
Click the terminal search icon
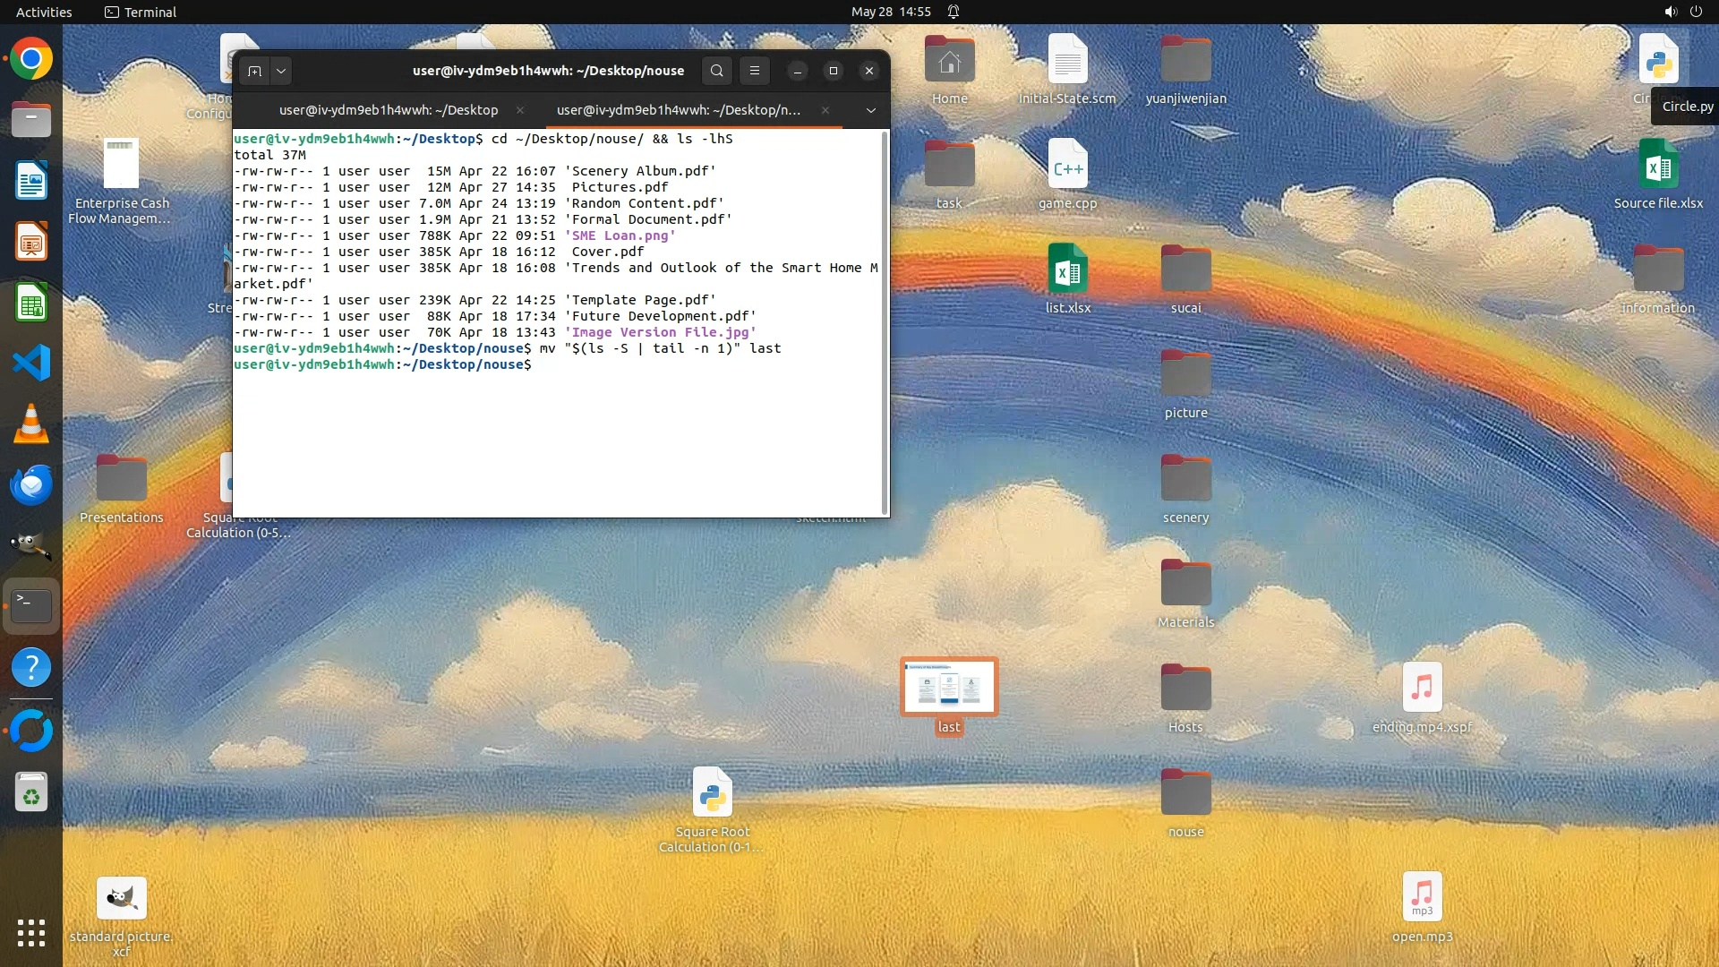(x=716, y=71)
